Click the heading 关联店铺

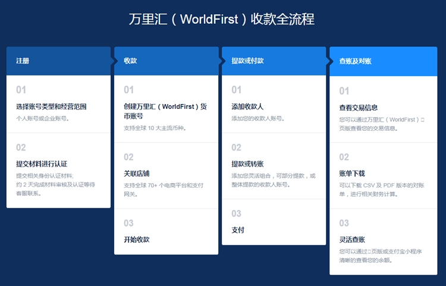coord(137,174)
